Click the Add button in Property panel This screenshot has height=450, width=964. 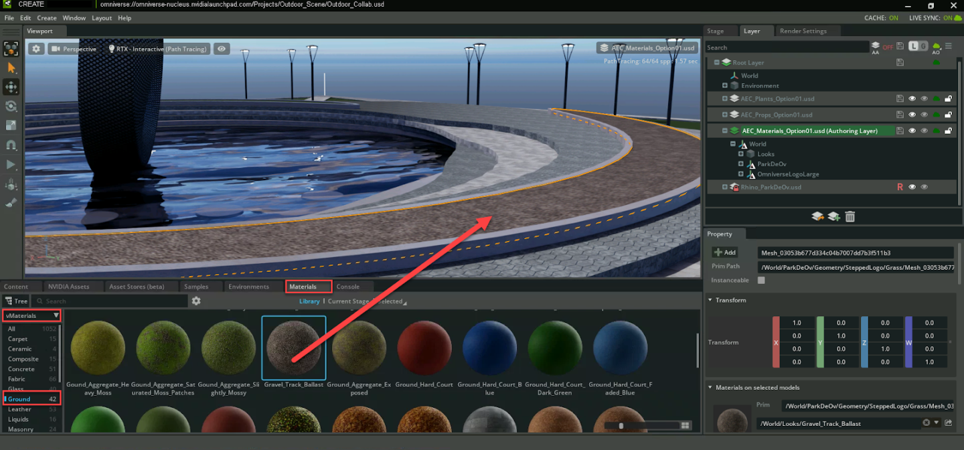pyautogui.click(x=724, y=252)
